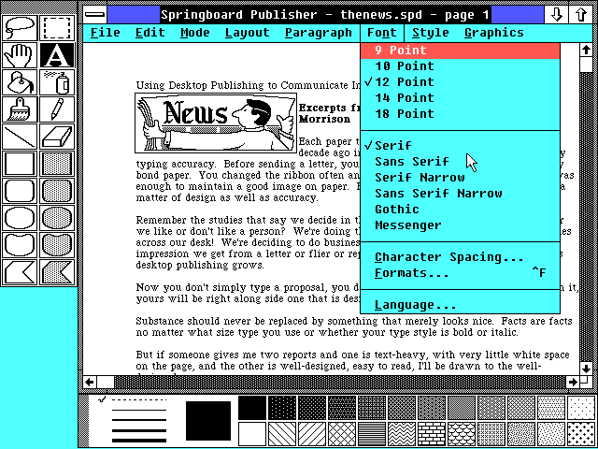Pick the Messenger typeface
This screenshot has height=449, width=598.
click(x=461, y=225)
